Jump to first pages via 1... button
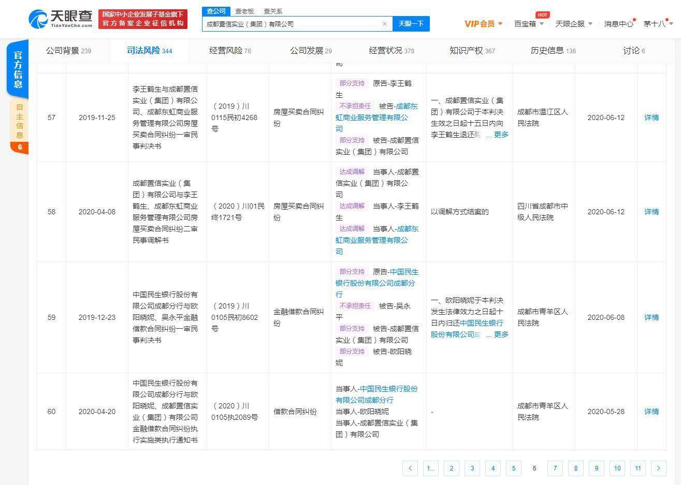The image size is (681, 485). 430,468
